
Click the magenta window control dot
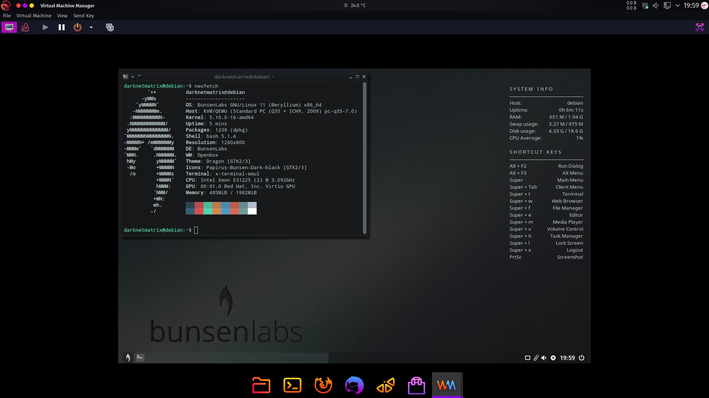25,6
